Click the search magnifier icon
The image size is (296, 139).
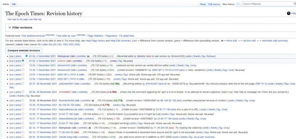tap(295, 4)
